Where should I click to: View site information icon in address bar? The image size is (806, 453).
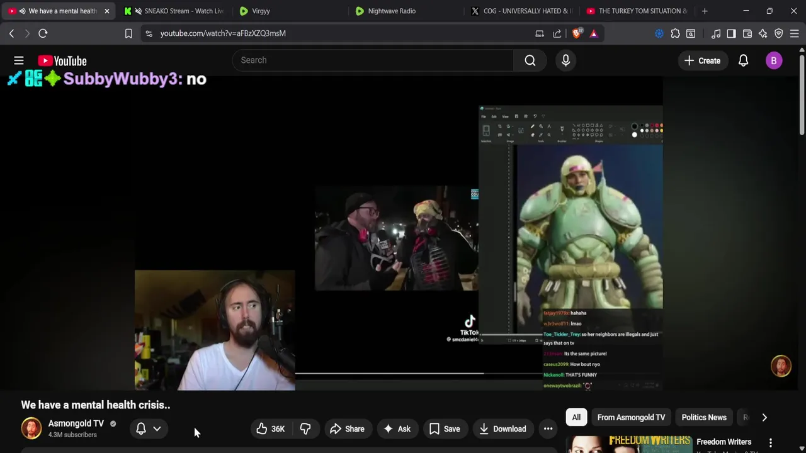click(x=149, y=33)
